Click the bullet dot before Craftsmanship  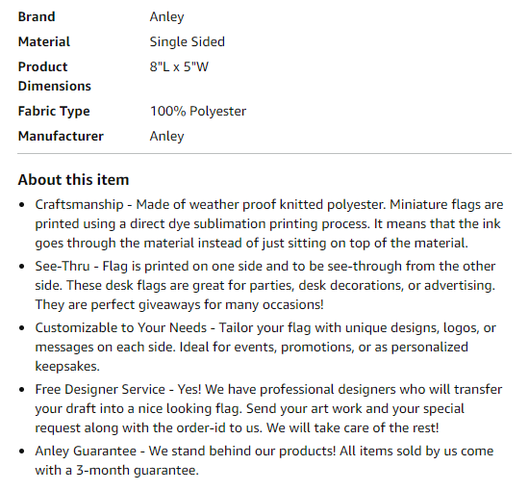(22, 205)
